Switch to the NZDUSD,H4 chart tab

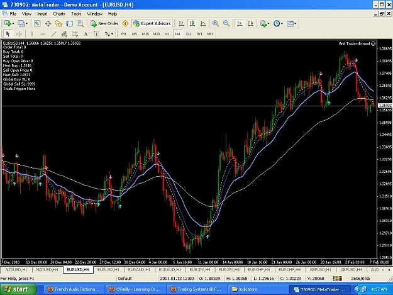(47, 270)
